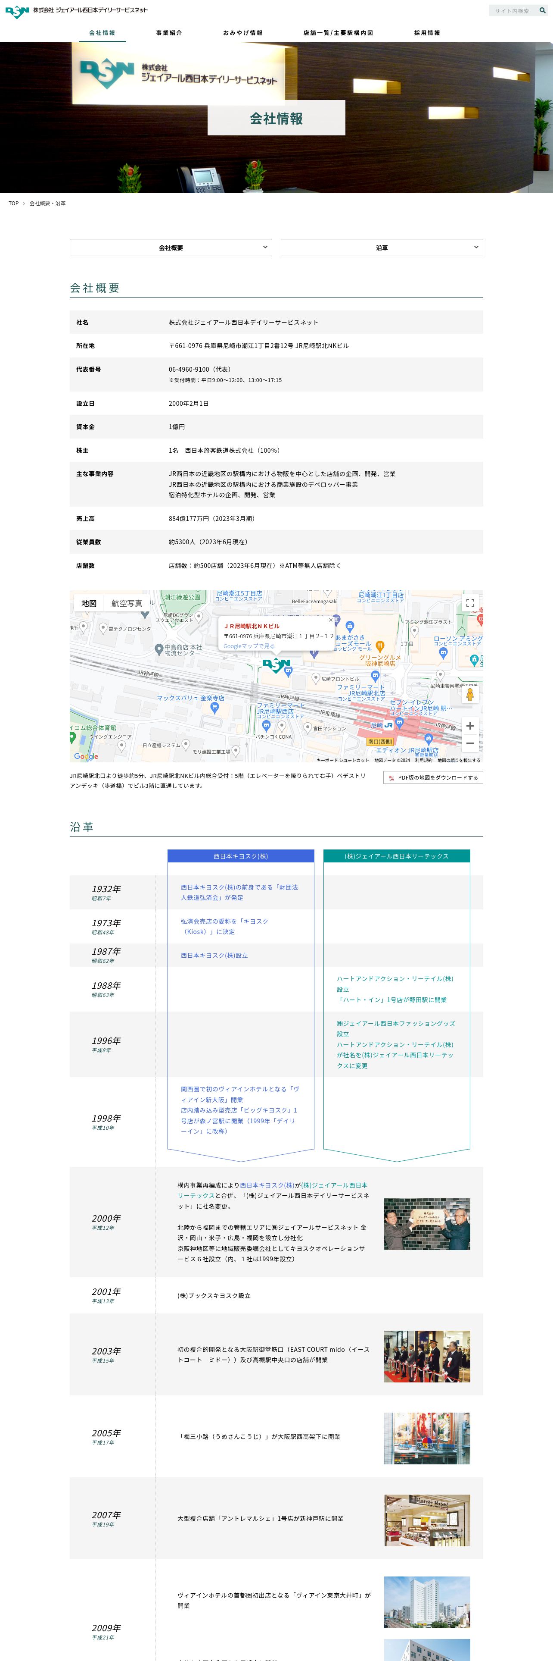This screenshot has width=553, height=1661.
Task: Click the 宮田マンション map pin
Action: coord(308,727)
